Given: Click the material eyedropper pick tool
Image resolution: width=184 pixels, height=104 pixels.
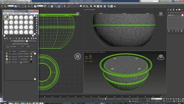Looking at the screenshot, I should 12,41.
